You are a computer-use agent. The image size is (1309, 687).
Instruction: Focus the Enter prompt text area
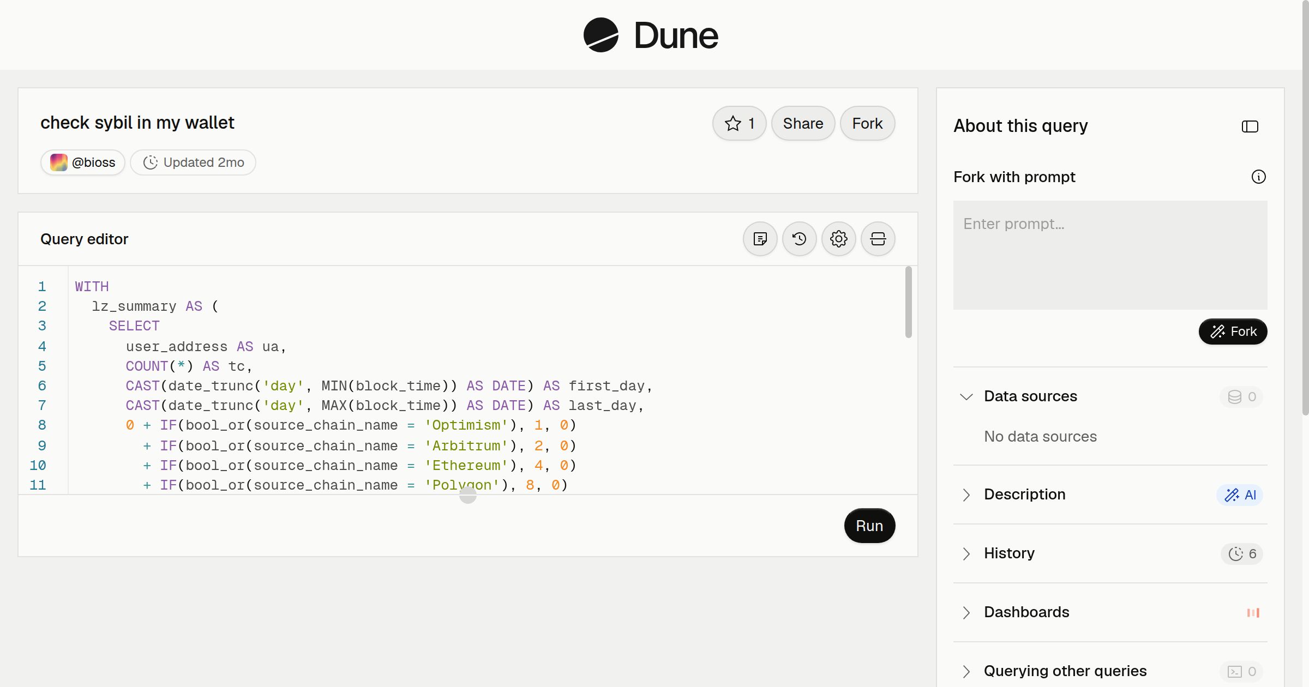(1110, 255)
